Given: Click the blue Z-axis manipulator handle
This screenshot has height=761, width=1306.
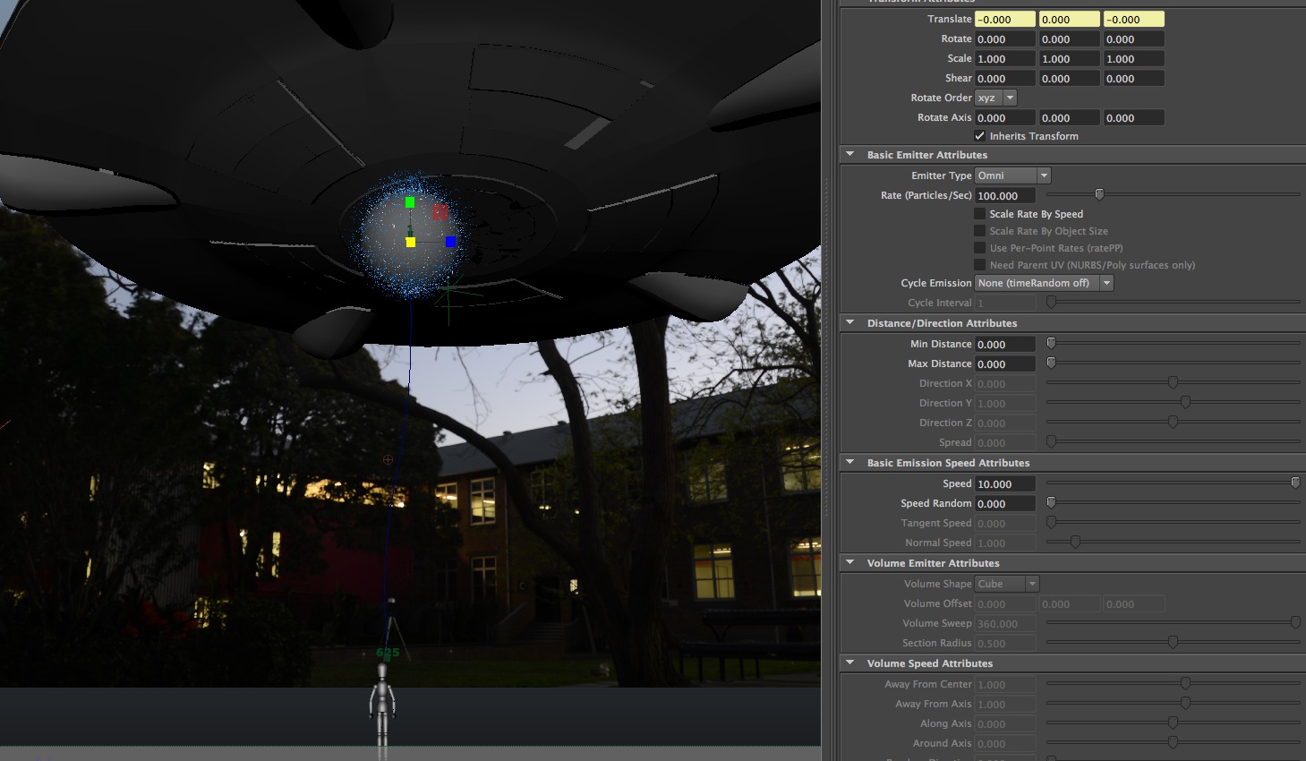Looking at the screenshot, I should (x=450, y=242).
